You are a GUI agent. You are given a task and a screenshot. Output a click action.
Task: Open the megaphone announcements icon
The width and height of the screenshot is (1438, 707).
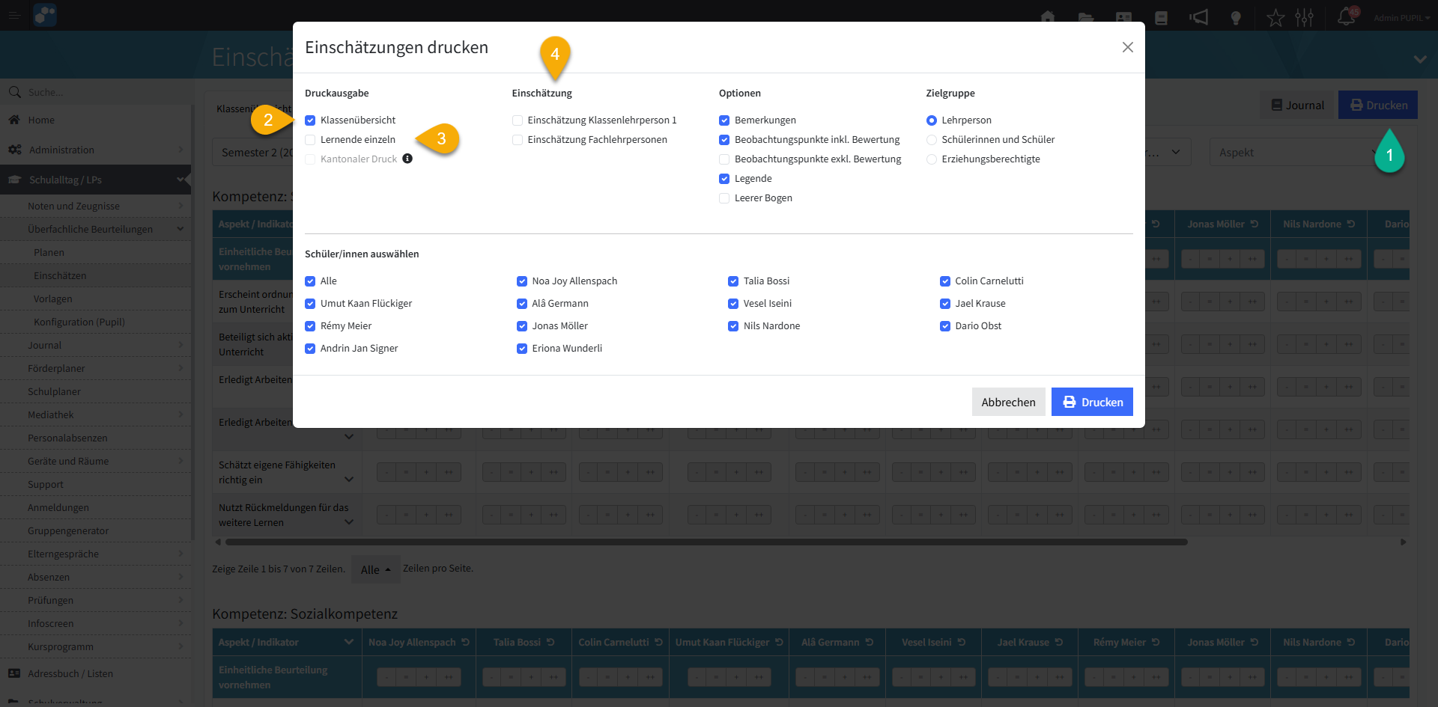coord(1199,17)
